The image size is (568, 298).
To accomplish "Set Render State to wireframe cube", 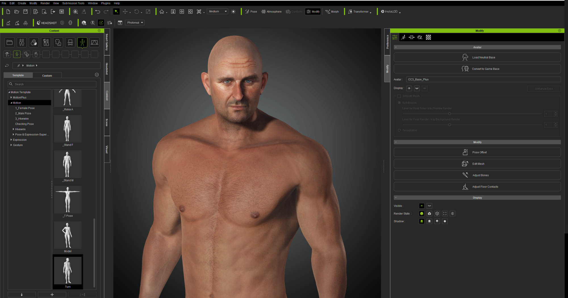I will pos(437,213).
